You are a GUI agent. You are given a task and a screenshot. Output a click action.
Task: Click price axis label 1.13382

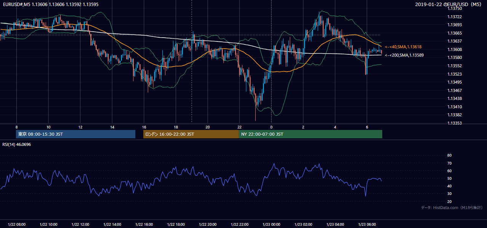[x=455, y=115]
